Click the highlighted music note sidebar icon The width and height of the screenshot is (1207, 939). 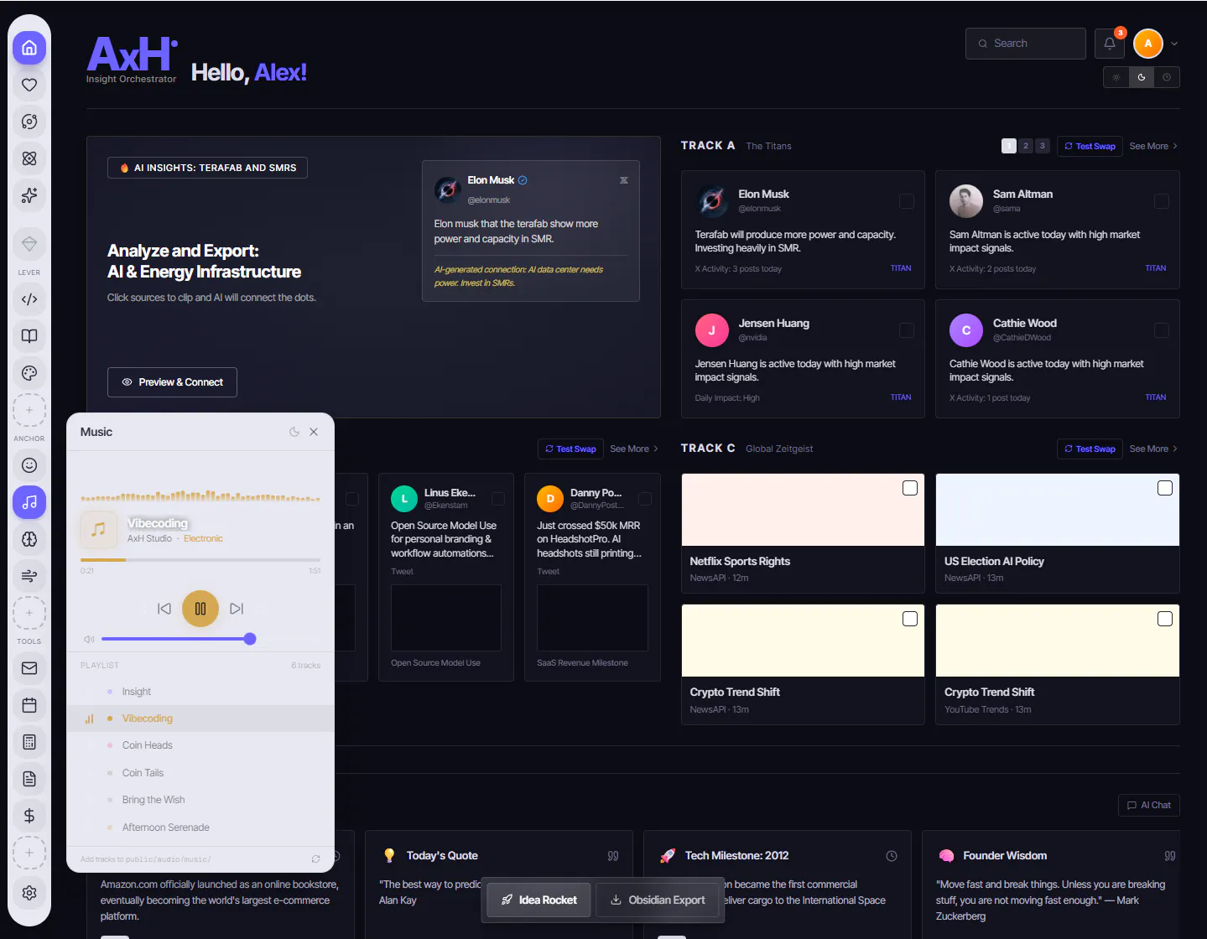pos(29,502)
